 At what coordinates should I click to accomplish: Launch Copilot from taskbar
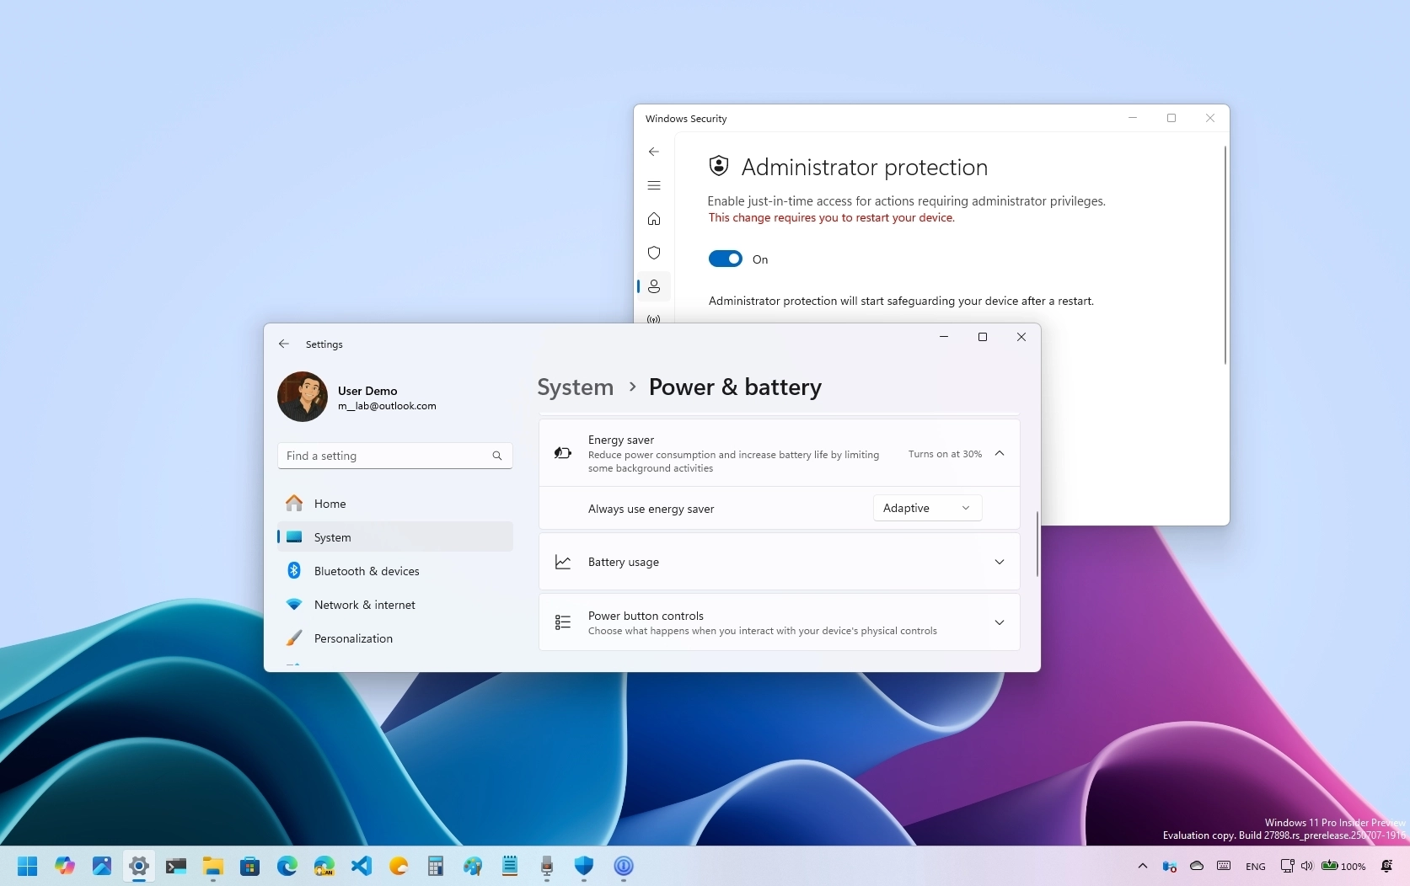click(65, 866)
